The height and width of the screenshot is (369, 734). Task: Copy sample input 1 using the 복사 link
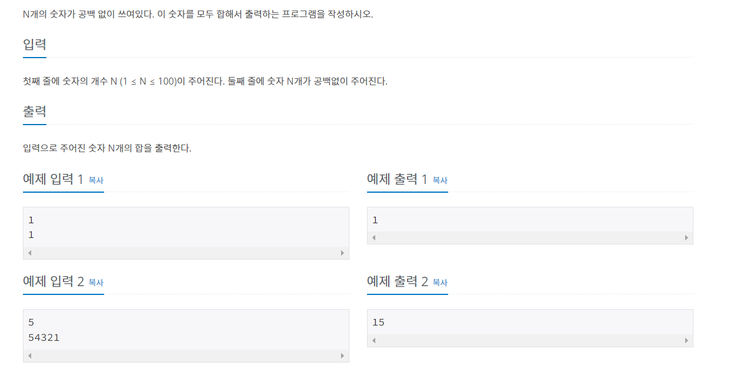96,181
